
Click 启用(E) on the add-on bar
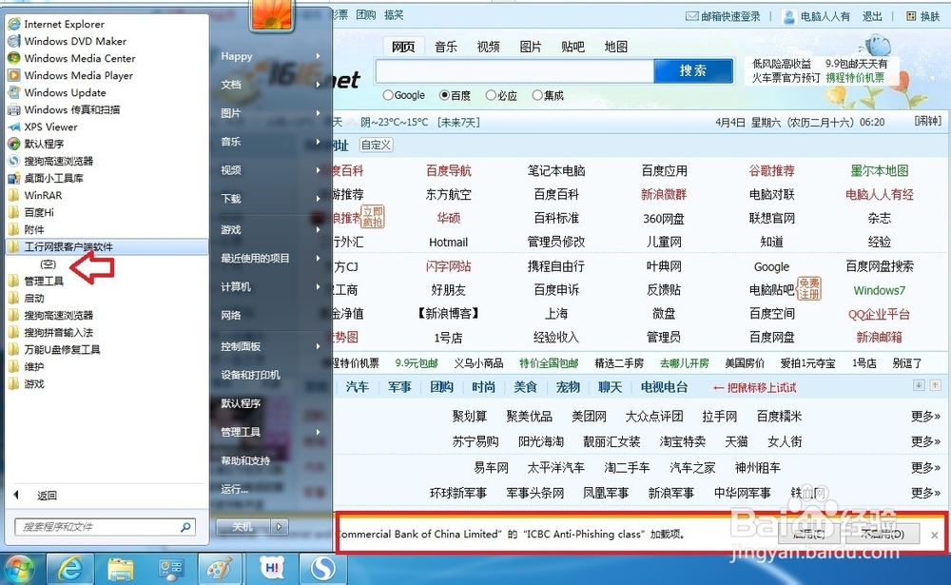[809, 534]
